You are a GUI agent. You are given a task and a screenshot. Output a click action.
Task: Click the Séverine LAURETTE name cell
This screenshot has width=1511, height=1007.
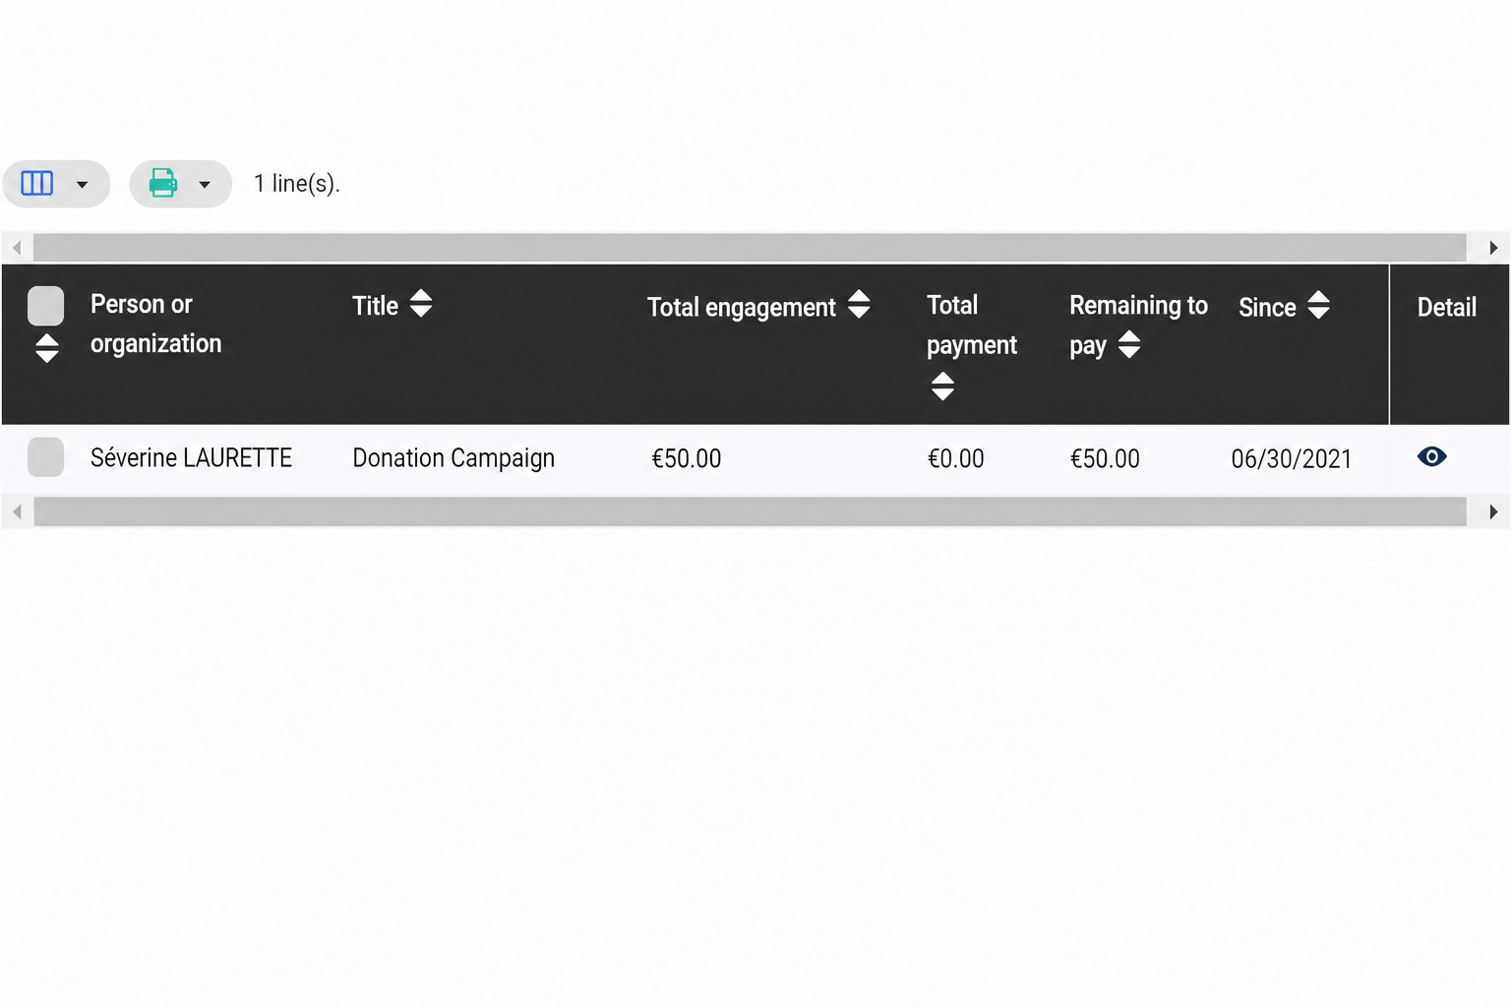(191, 458)
